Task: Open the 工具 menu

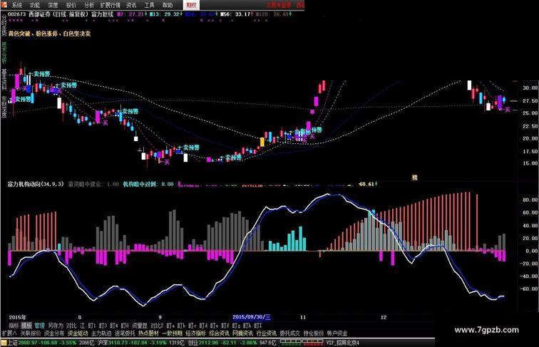Action: (150, 5)
